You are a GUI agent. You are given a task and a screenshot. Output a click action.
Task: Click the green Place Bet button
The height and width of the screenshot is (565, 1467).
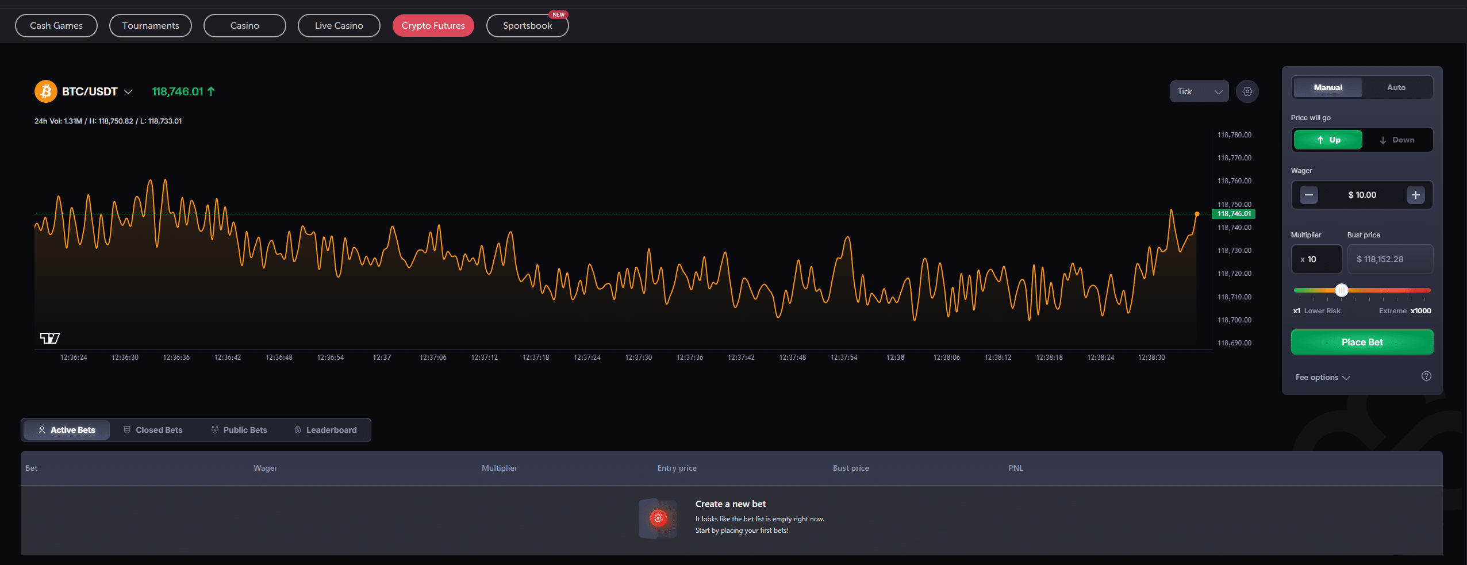[1362, 342]
